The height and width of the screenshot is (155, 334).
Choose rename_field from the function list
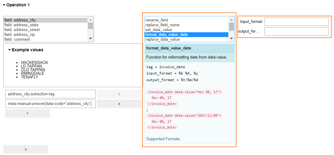coord(187,20)
